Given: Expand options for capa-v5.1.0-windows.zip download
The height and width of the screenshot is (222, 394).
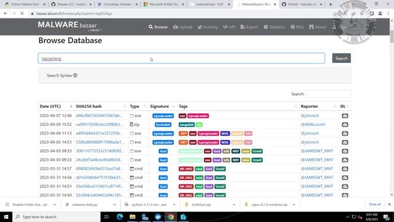Looking at the screenshot, I should click(x=294, y=205).
